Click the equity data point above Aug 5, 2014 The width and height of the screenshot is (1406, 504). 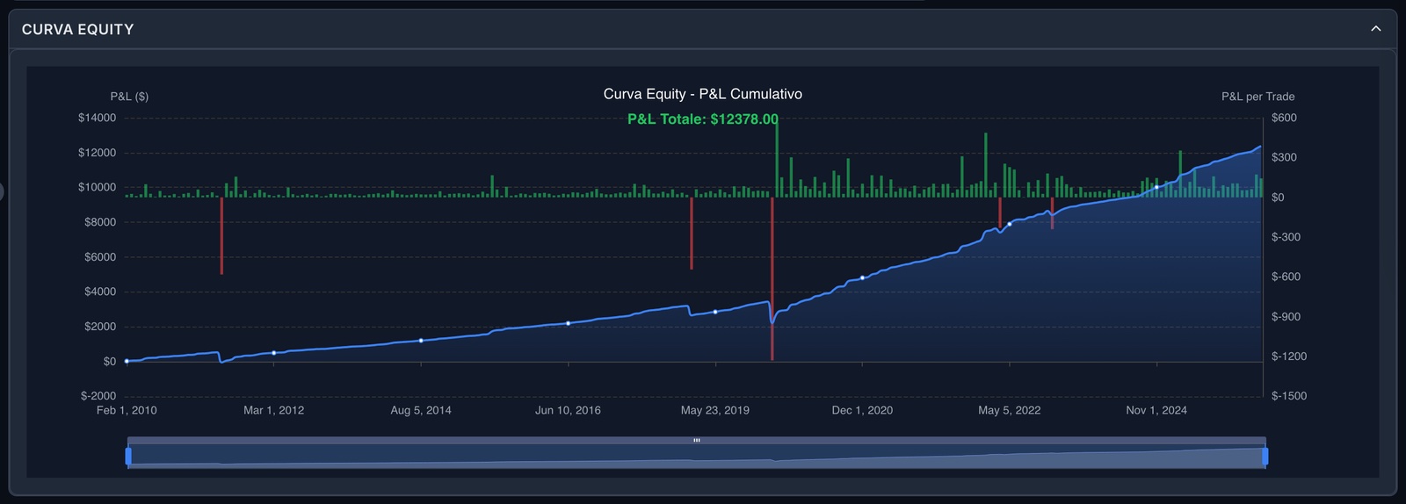tap(421, 341)
